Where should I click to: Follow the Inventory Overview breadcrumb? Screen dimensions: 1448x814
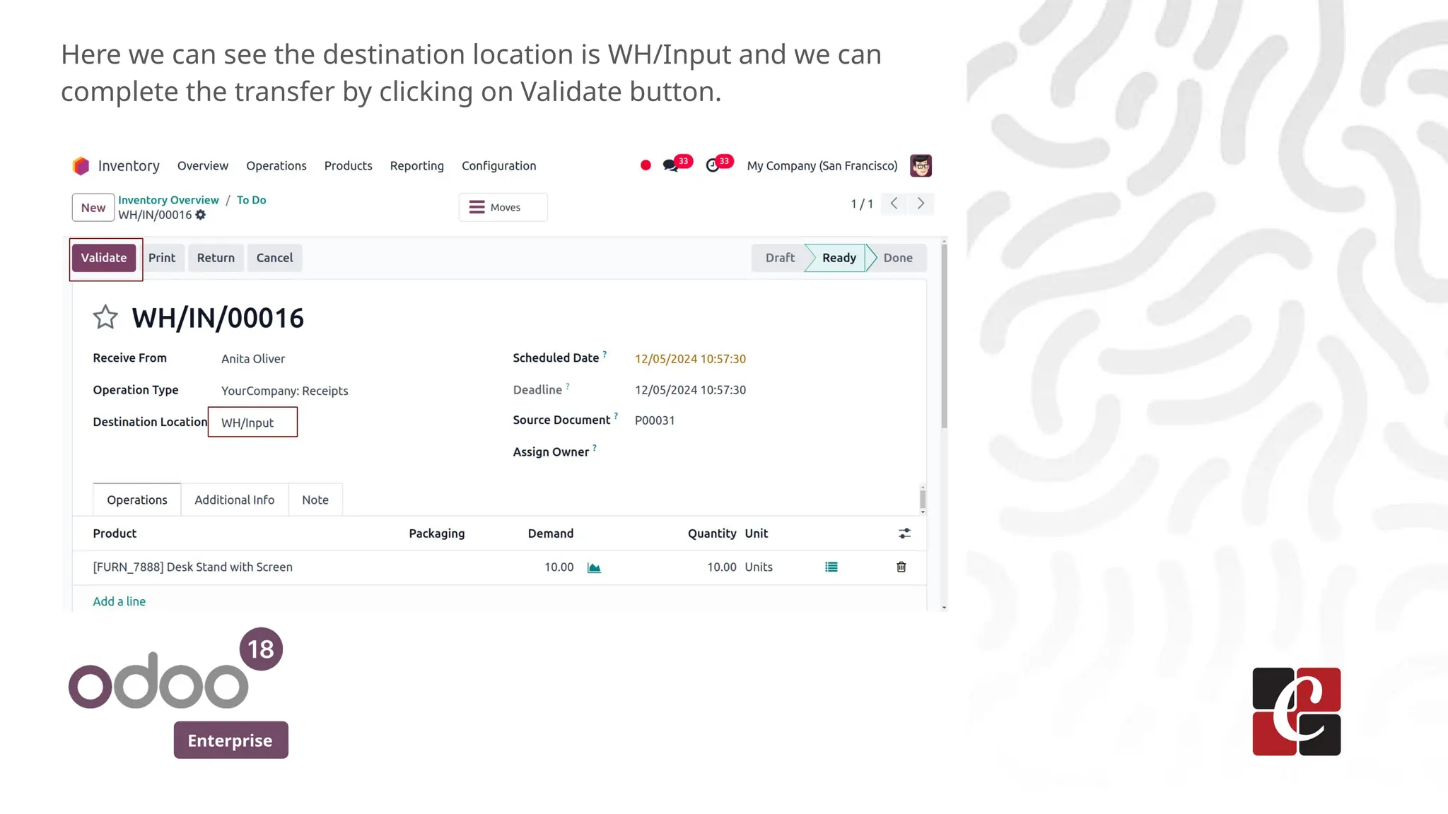tap(168, 200)
